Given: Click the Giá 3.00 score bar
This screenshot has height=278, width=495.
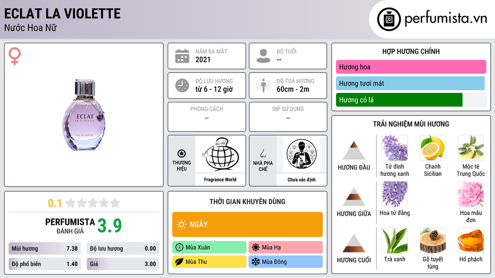Looking at the screenshot, I should click(123, 264).
